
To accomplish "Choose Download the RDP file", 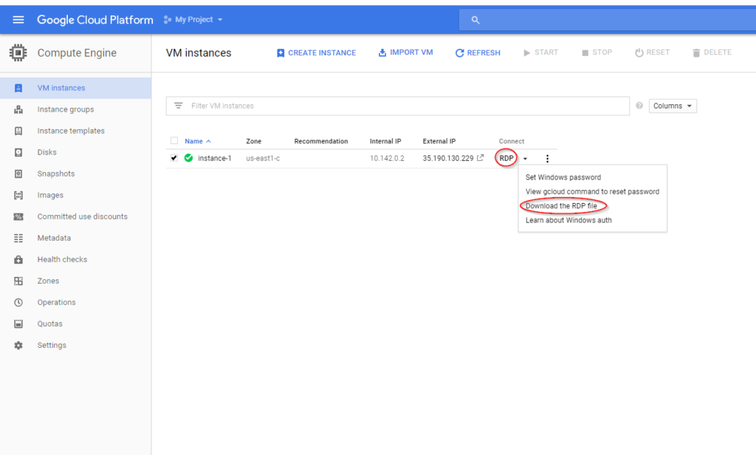I will pyautogui.click(x=561, y=206).
